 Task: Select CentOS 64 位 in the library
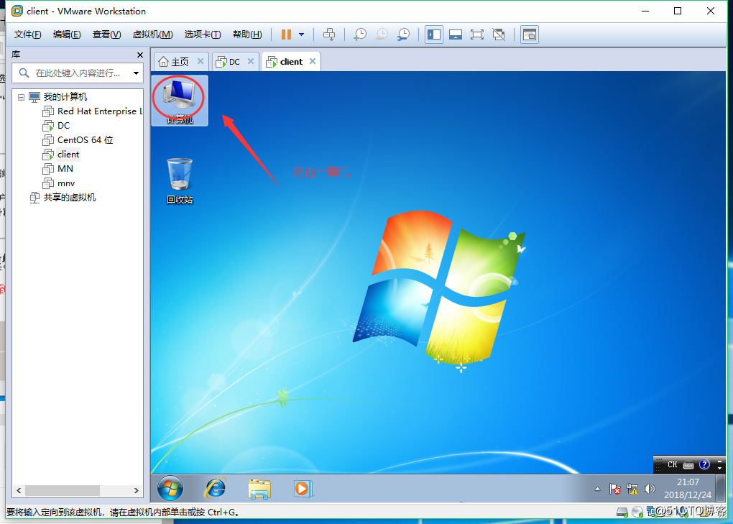point(78,140)
